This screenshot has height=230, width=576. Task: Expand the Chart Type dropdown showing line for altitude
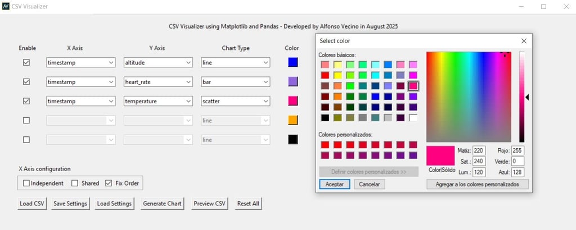236,63
